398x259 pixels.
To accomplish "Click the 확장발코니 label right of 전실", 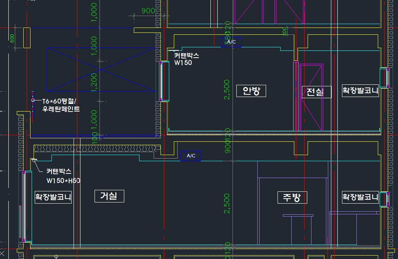I will pos(360,91).
